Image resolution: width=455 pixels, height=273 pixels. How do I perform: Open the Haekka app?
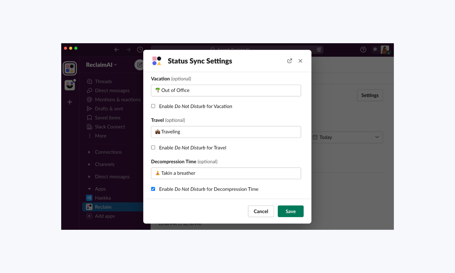pos(103,198)
